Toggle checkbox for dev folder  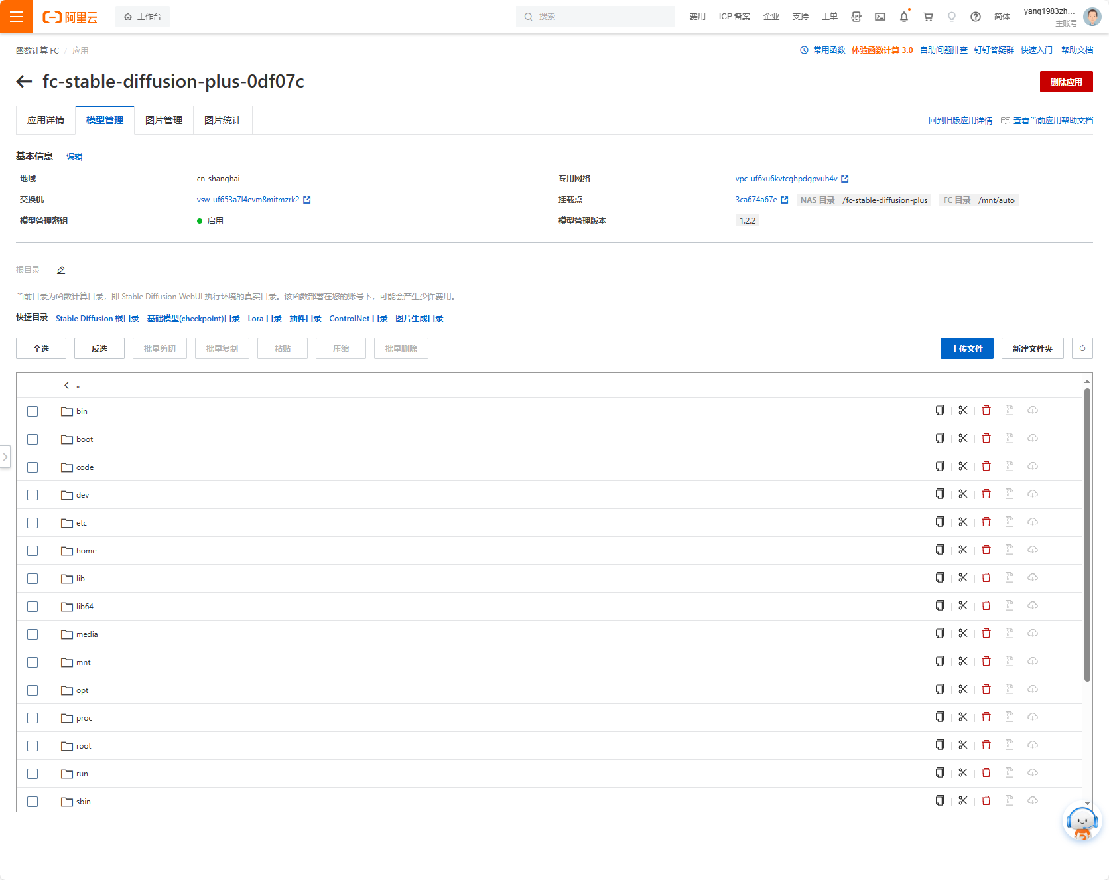pos(33,495)
